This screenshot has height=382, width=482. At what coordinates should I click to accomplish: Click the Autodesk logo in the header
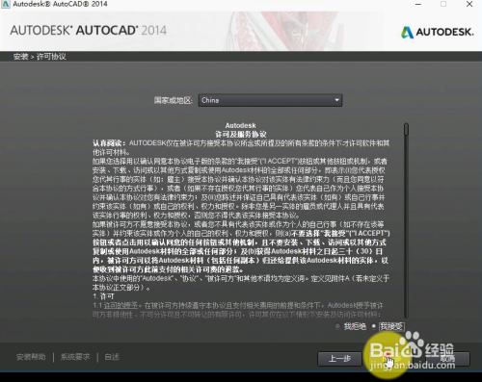[x=438, y=32]
